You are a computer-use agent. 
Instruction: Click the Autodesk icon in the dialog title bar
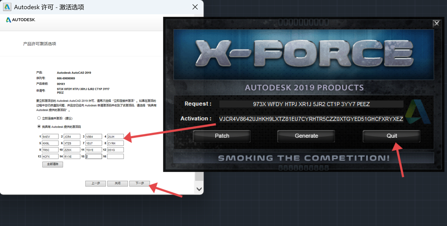[x=7, y=7]
